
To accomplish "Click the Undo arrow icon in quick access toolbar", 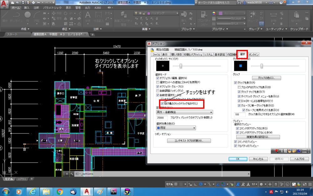I will click(39, 3).
